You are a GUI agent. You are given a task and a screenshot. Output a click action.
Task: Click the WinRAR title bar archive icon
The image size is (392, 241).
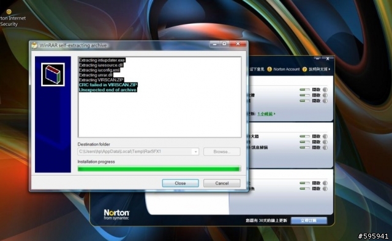(34, 45)
